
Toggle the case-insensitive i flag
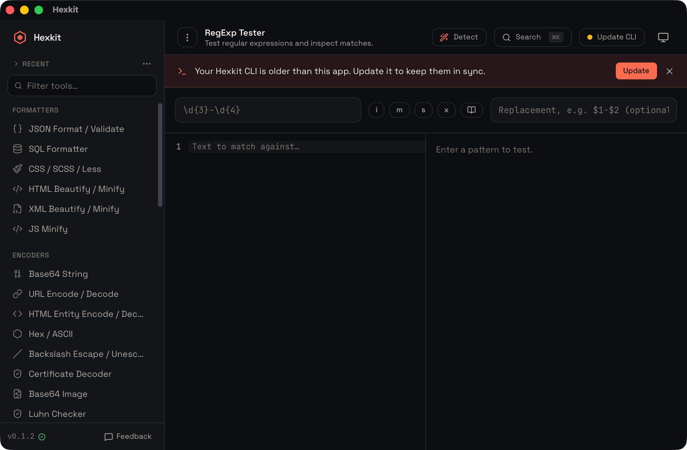pyautogui.click(x=377, y=110)
